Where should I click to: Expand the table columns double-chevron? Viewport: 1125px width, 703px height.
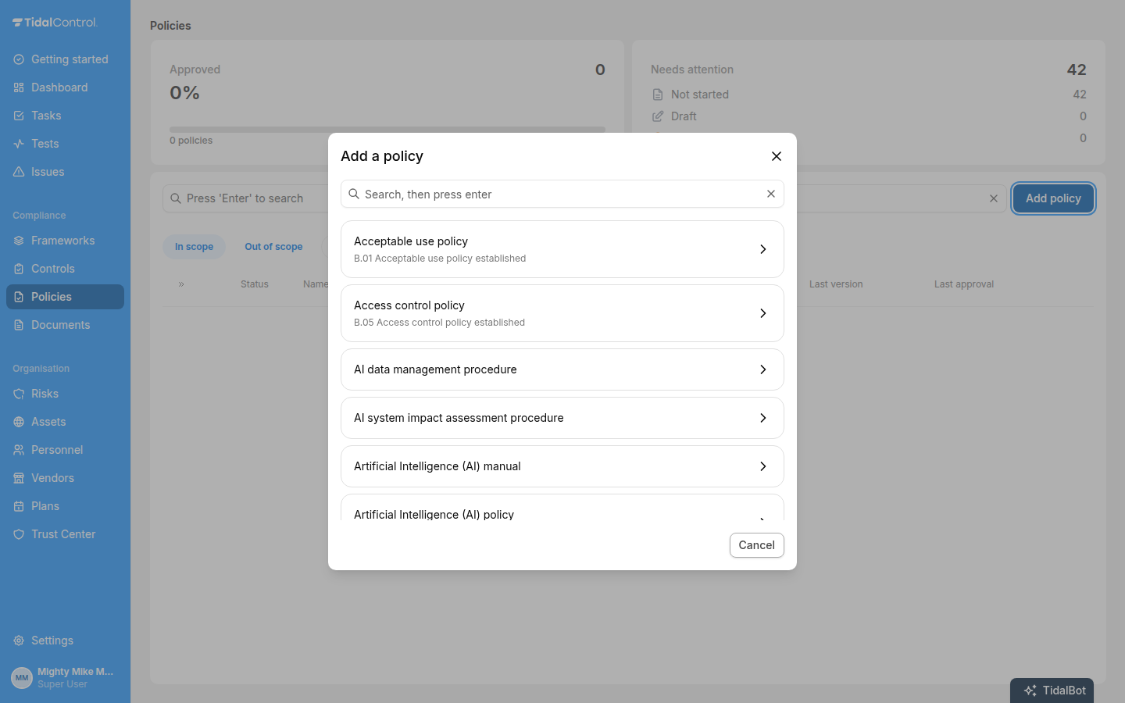click(181, 284)
